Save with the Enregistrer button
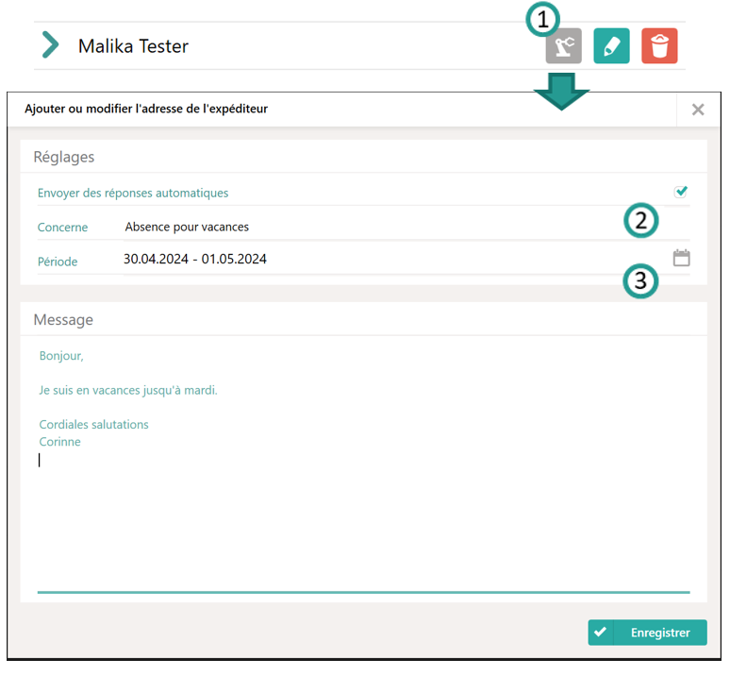The width and height of the screenshot is (730, 676). click(647, 633)
